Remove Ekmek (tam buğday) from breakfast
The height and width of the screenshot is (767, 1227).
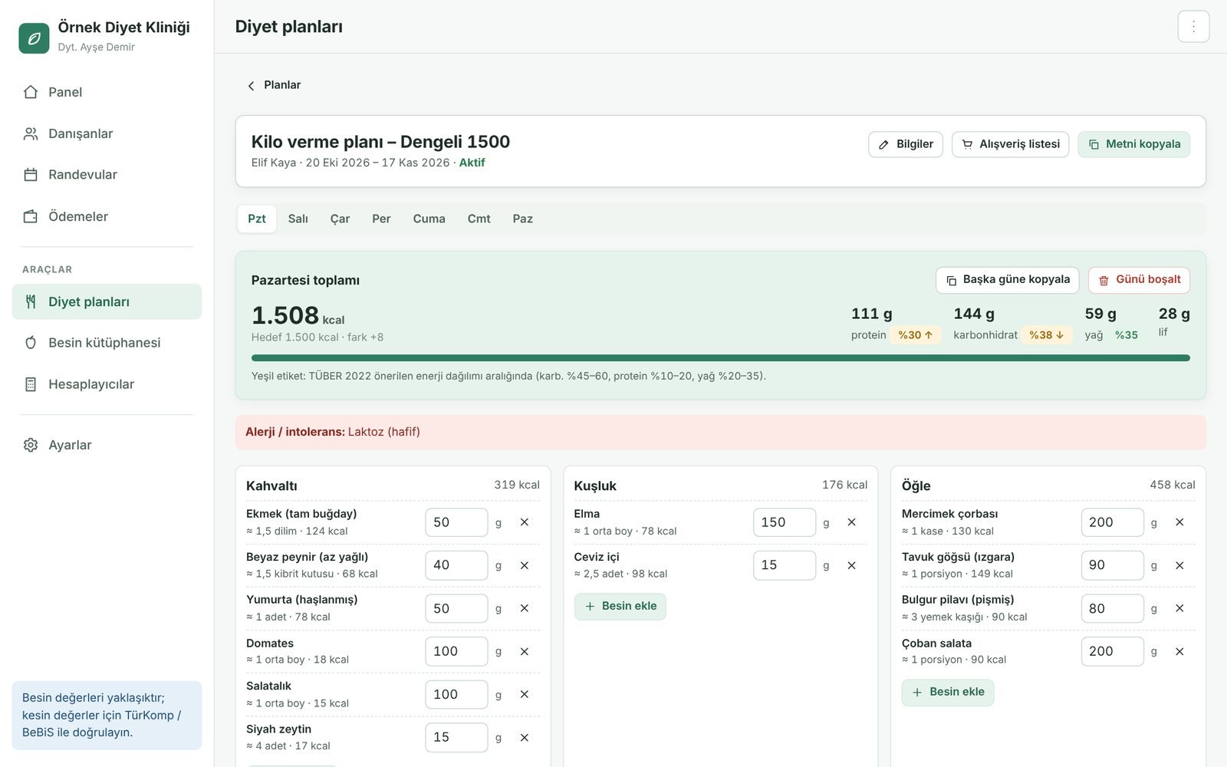[525, 522]
